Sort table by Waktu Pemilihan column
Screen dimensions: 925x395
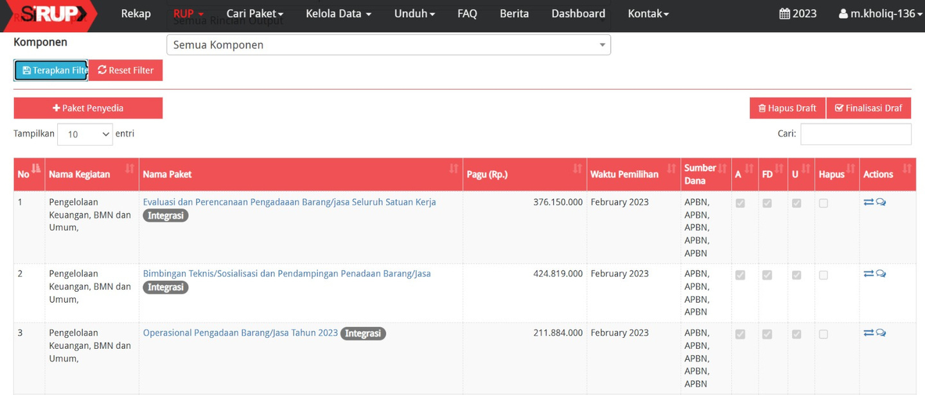click(633, 174)
